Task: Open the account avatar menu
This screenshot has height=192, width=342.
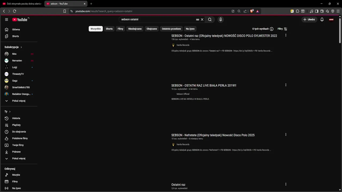Action: (331, 19)
